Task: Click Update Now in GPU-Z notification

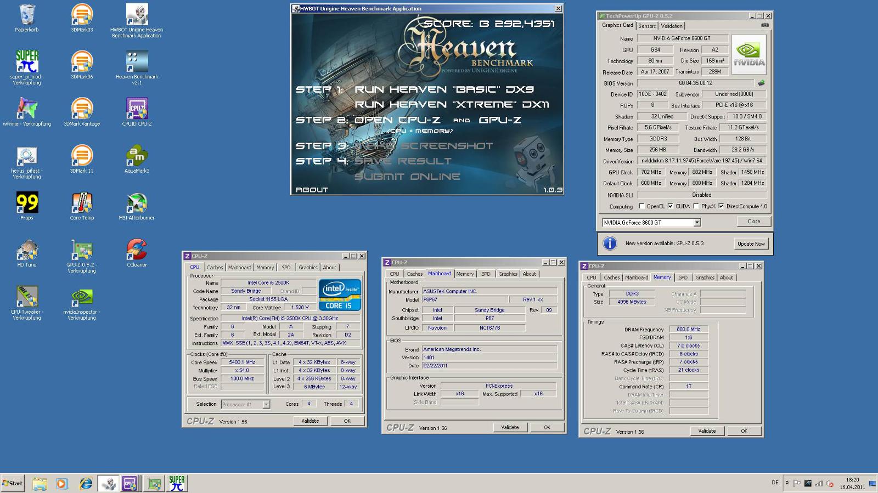Action: click(x=751, y=243)
